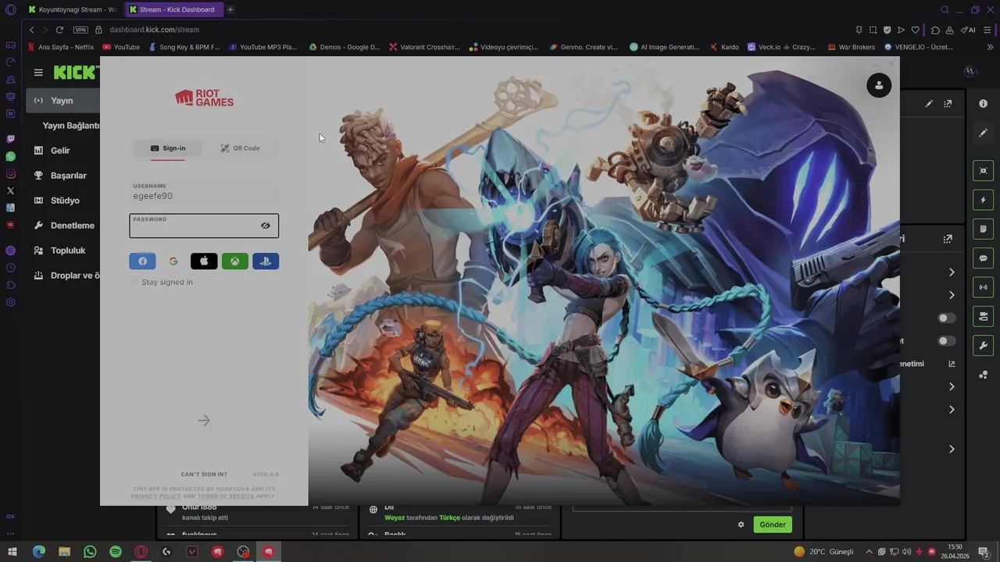
Task: Open the Privacy Policy link
Action: [x=155, y=496]
